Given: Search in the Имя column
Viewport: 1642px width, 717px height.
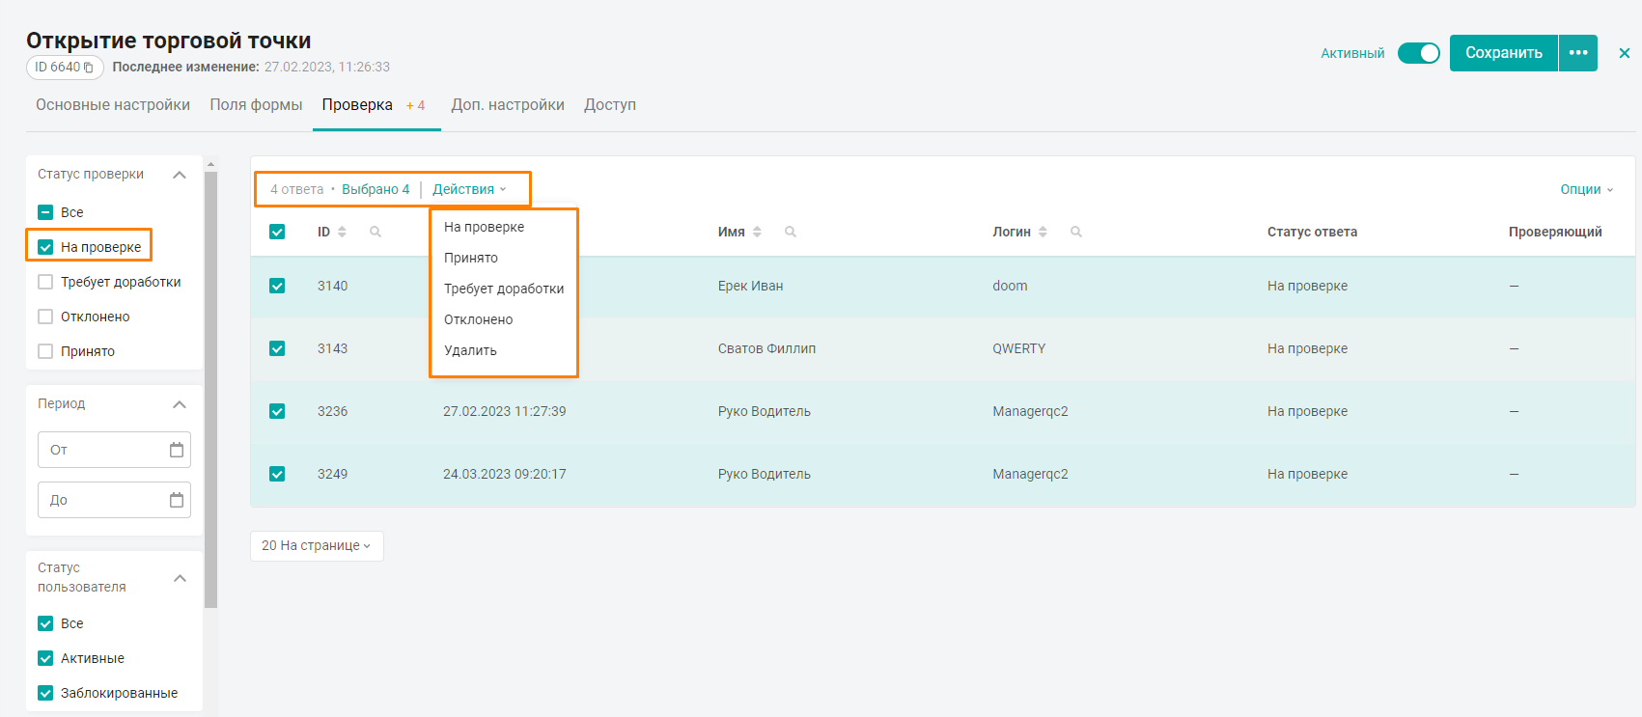Looking at the screenshot, I should [x=791, y=232].
